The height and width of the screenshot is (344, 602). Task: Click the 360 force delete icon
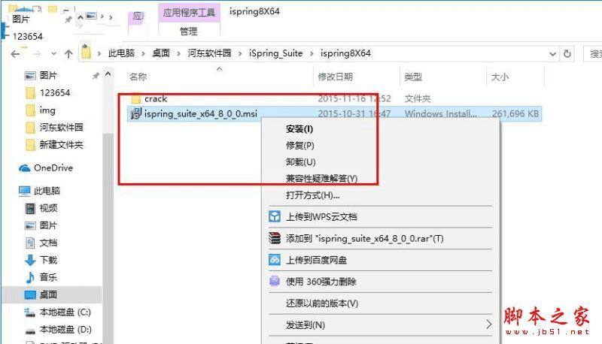(x=275, y=282)
